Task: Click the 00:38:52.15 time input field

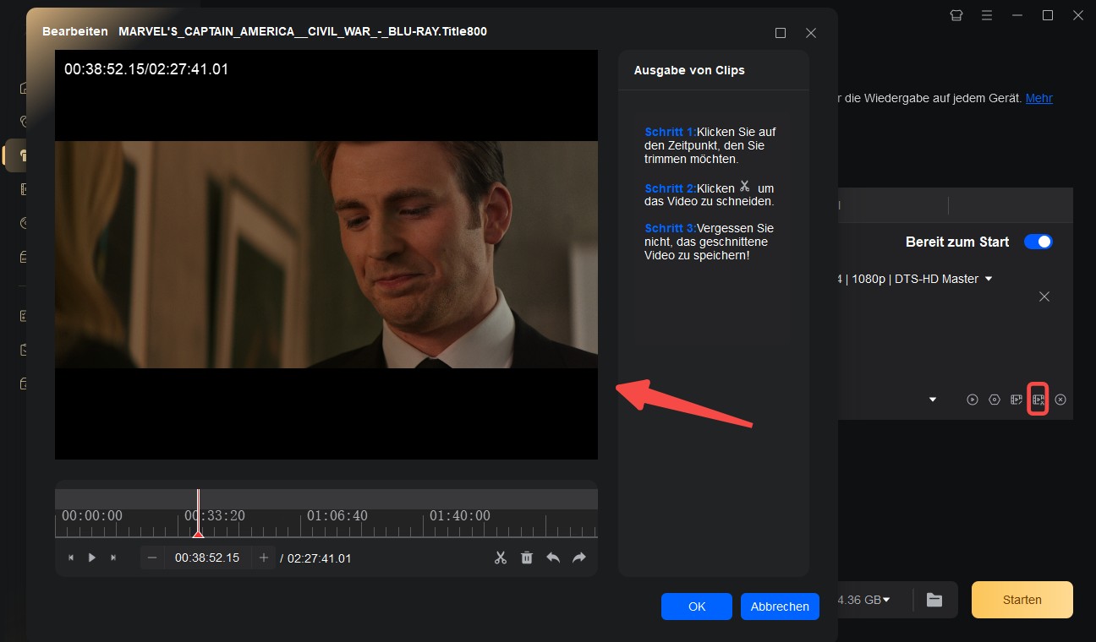Action: pyautogui.click(x=207, y=558)
